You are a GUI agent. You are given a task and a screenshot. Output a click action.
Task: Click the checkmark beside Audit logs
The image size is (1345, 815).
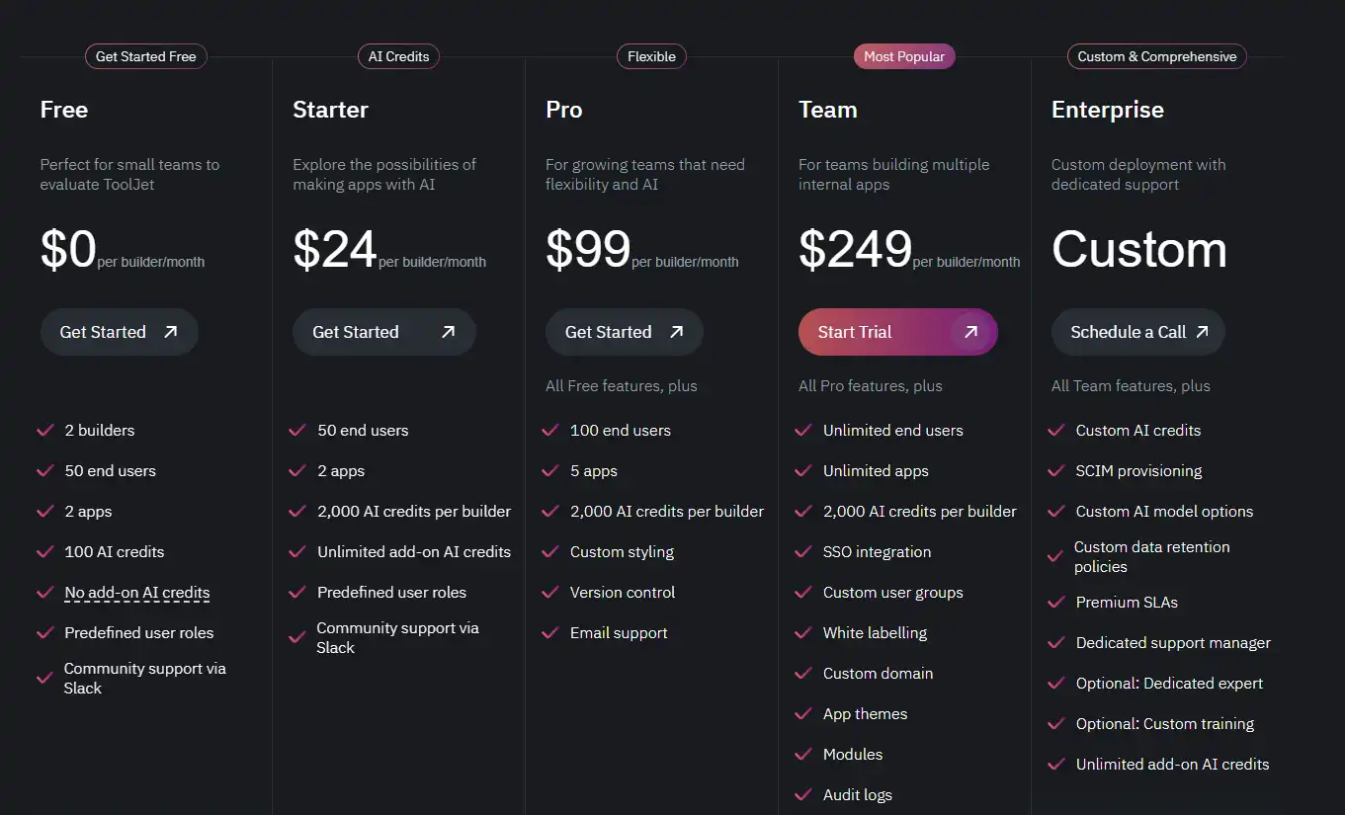pos(802,794)
